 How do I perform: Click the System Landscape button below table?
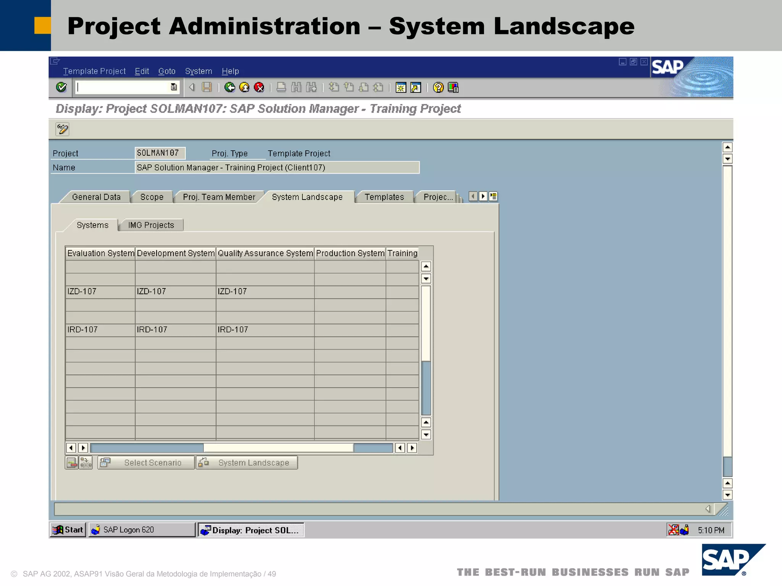pos(247,463)
